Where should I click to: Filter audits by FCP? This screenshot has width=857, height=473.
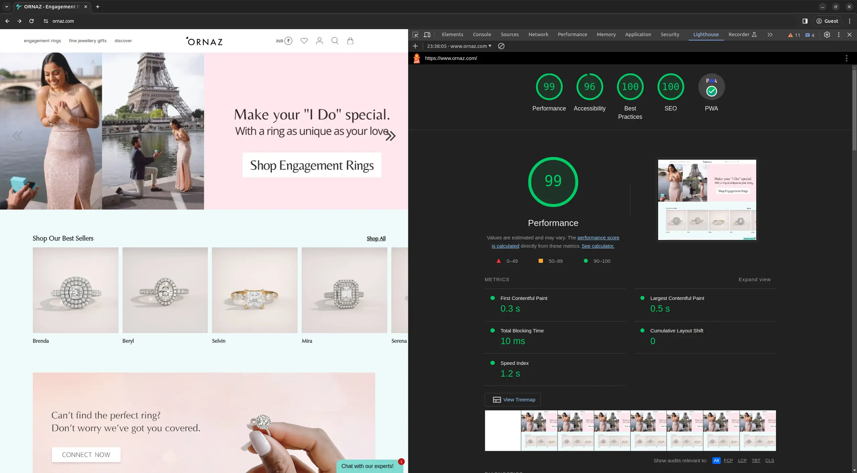pyautogui.click(x=728, y=460)
